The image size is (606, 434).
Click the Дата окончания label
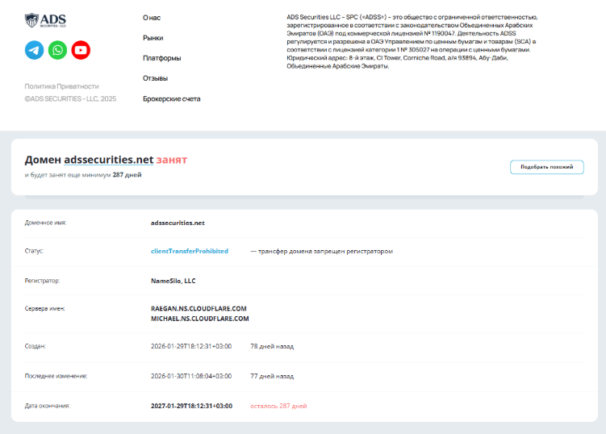(x=48, y=406)
